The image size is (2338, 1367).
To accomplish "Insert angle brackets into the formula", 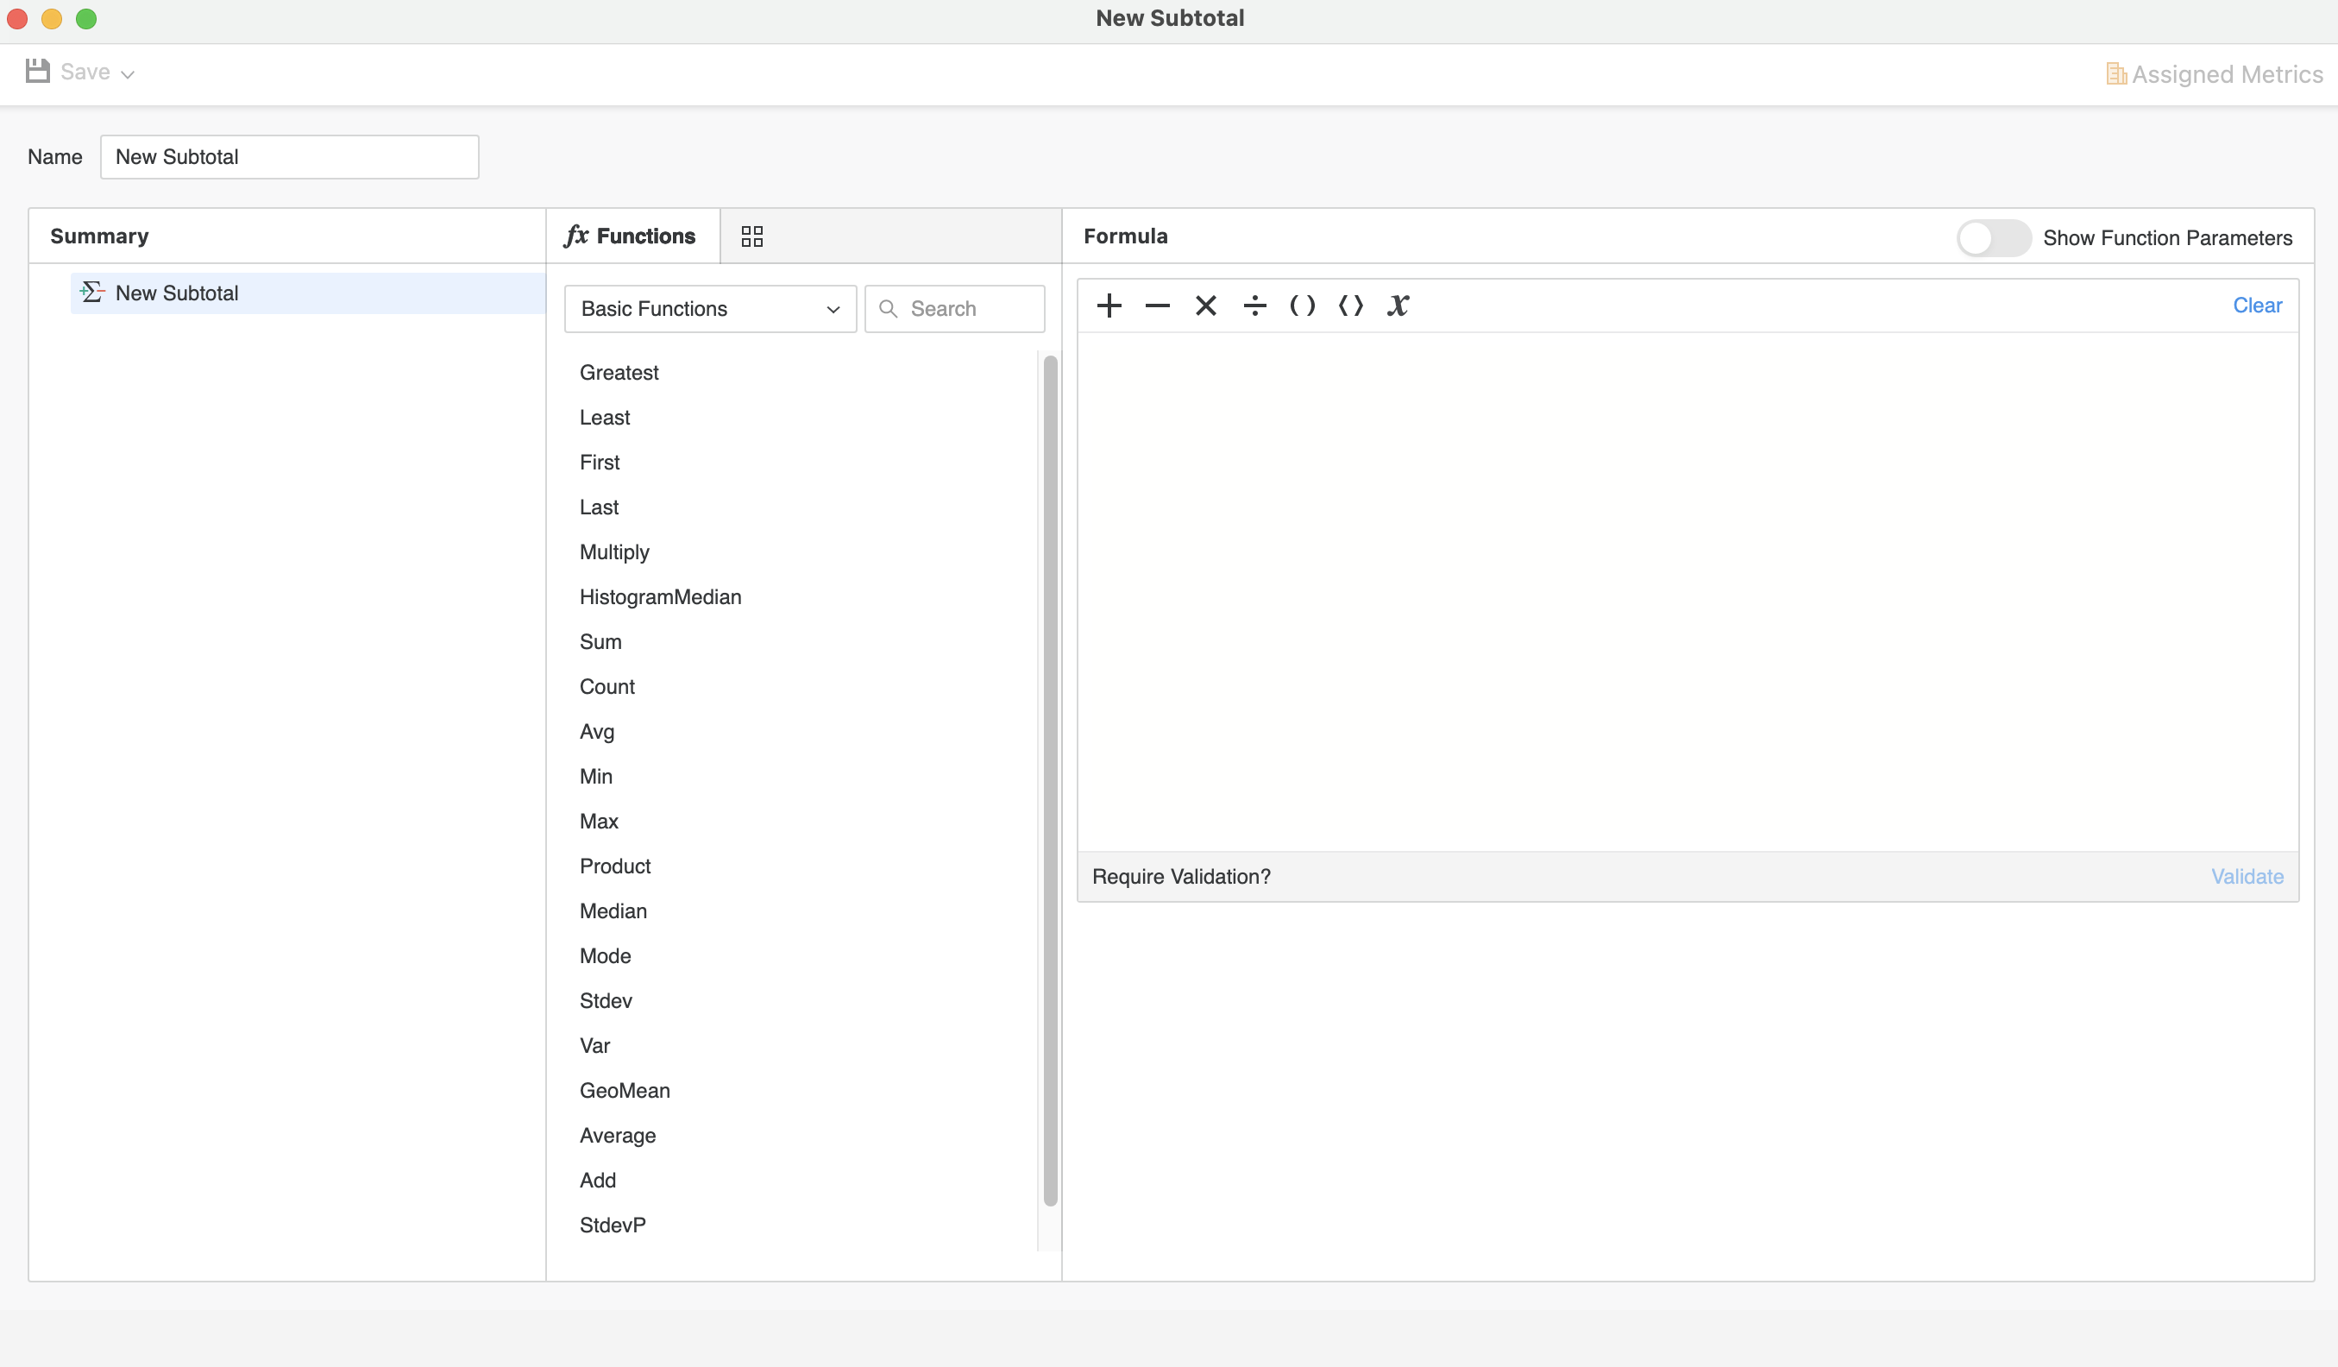I will [1350, 306].
